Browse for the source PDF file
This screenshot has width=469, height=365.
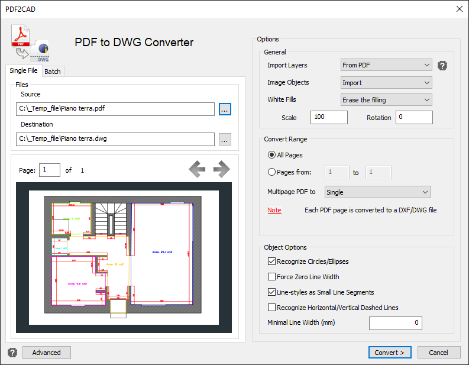[x=225, y=109]
